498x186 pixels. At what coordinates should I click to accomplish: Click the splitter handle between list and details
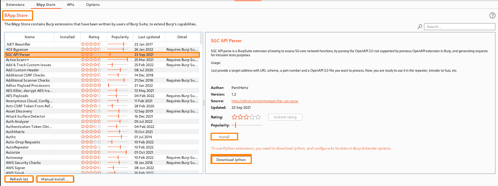[x=204, y=103]
